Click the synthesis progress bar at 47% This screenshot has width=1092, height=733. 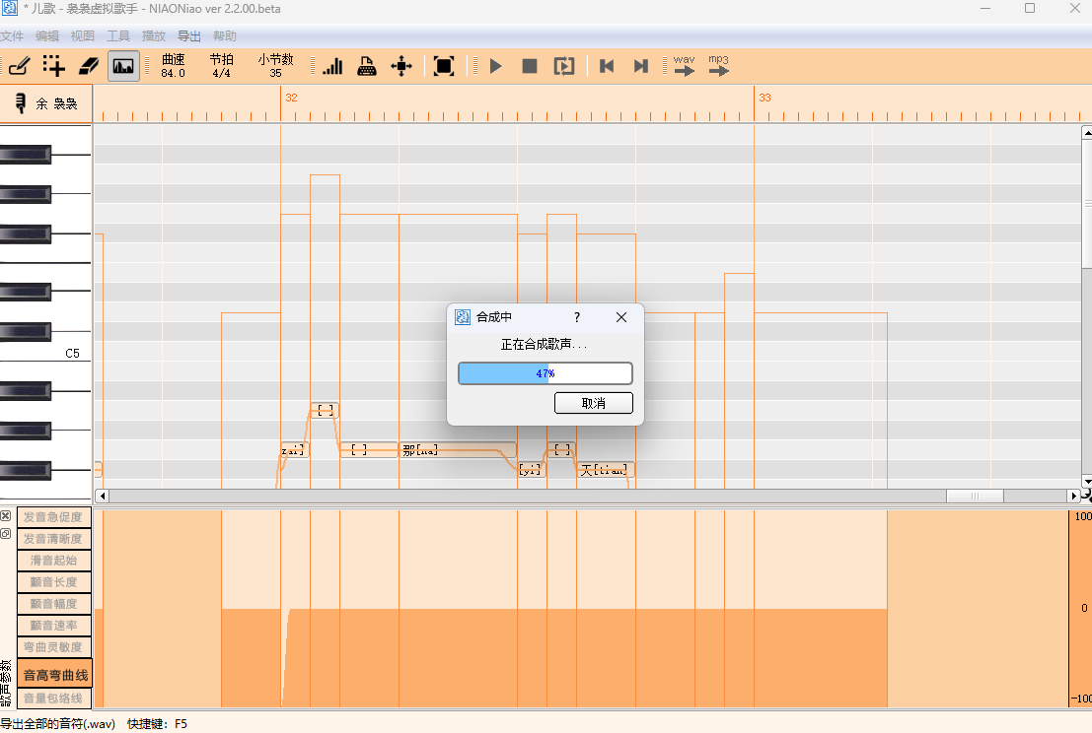(x=545, y=373)
